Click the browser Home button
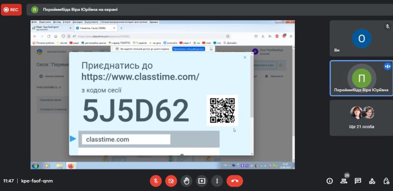The height and width of the screenshot is (191, 393). [56, 36]
